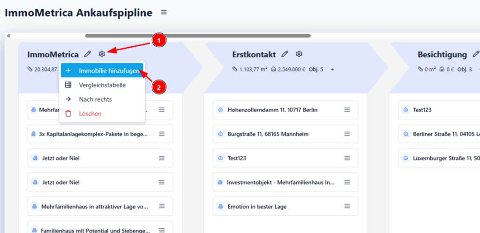Click the left scroll arrow of the scrollbar
Viewport: 480px width, 233px height.
[x=8, y=36]
